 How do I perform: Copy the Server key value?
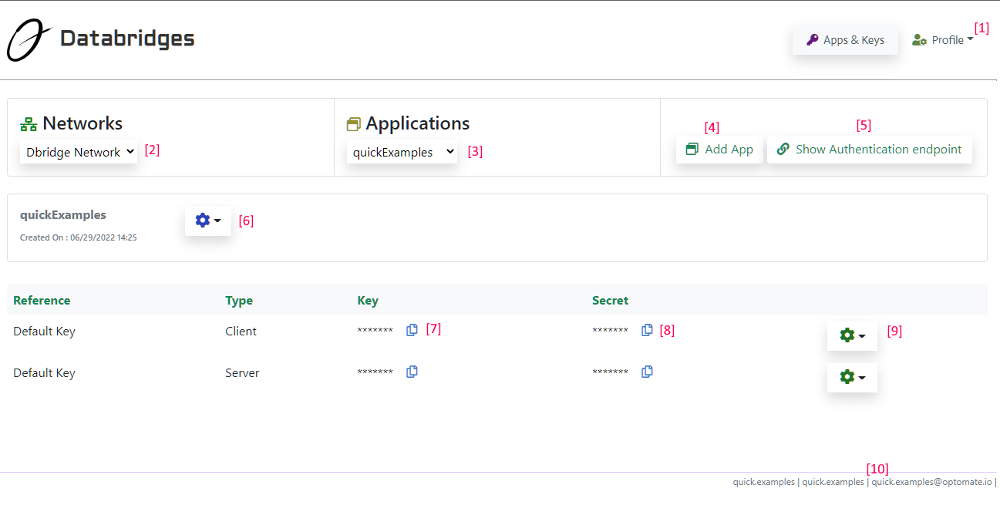(412, 372)
